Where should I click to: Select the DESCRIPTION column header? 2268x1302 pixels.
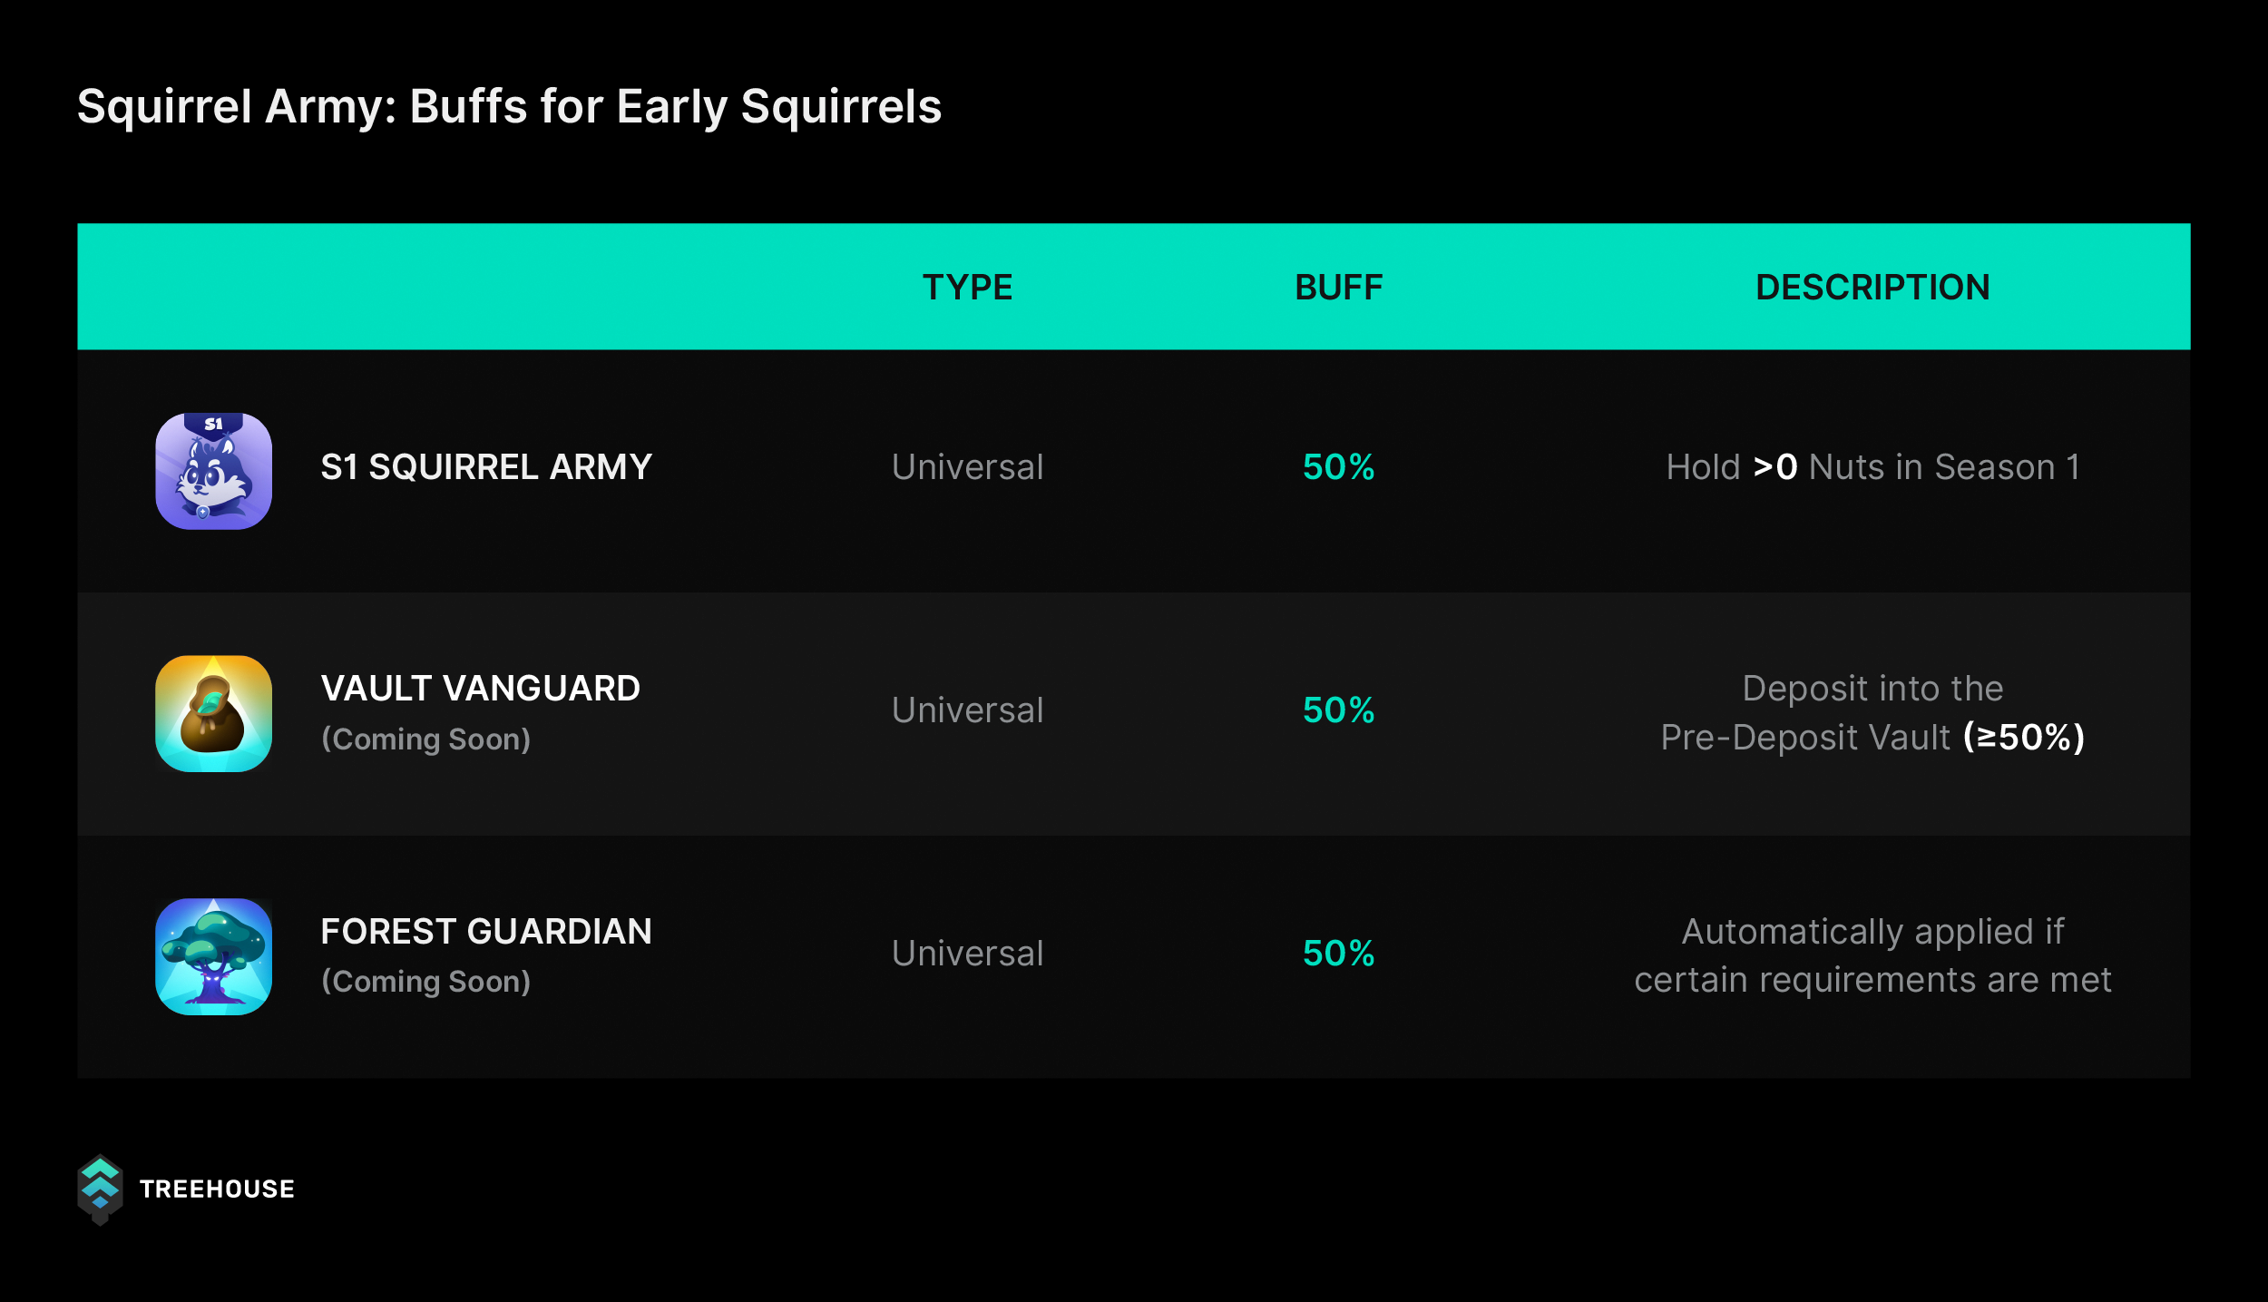(x=1872, y=287)
